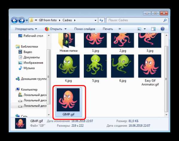Click the 'Поиск: Cadres' search field
179x141 pixels.
tap(137, 20)
